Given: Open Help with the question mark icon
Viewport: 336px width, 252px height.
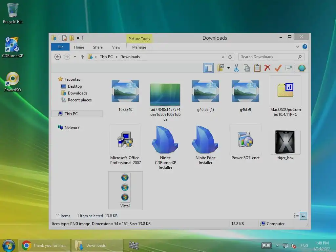Looking at the screenshot, I should pos(305,47).
